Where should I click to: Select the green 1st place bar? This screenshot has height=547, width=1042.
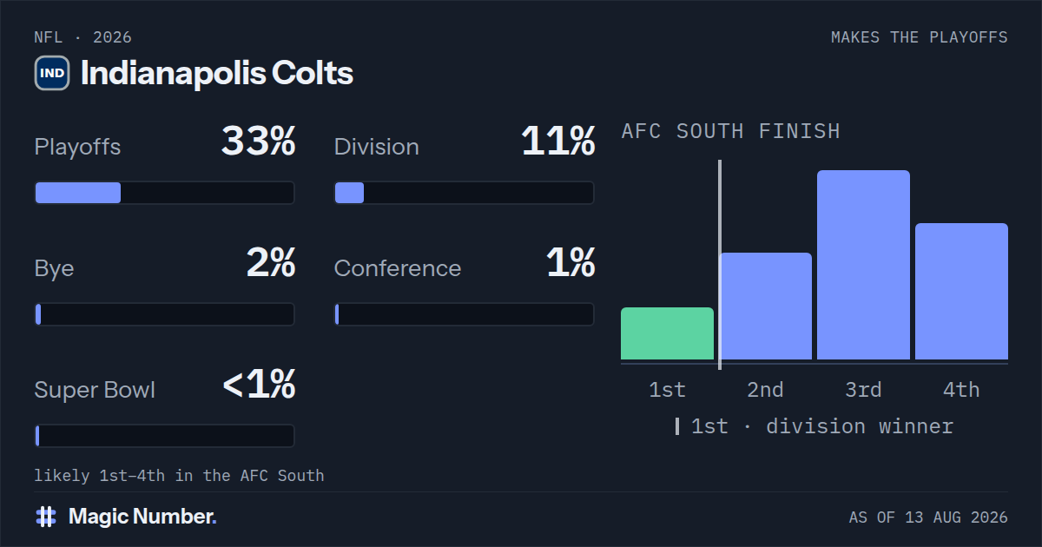point(667,333)
